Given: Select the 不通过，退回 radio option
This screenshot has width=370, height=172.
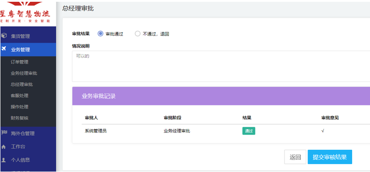Looking at the screenshot, I should 138,34.
